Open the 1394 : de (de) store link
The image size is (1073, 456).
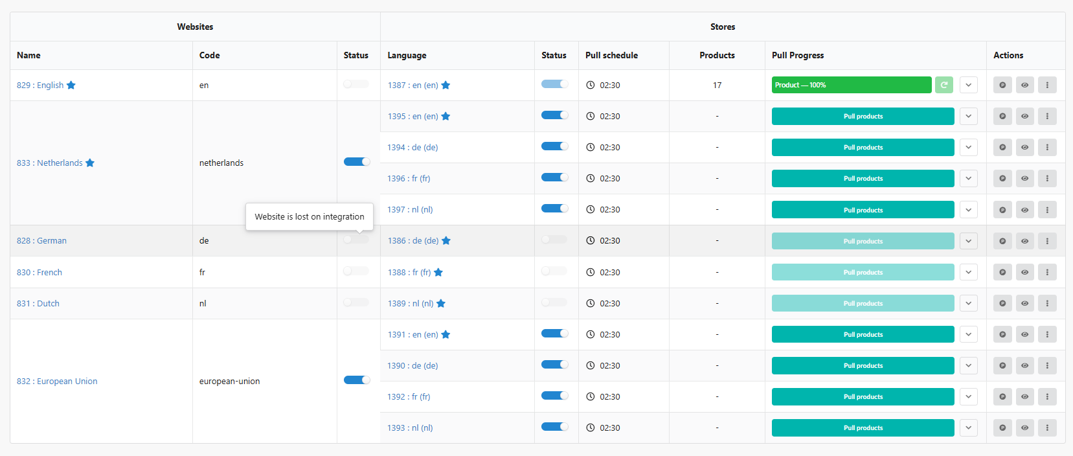(x=412, y=147)
